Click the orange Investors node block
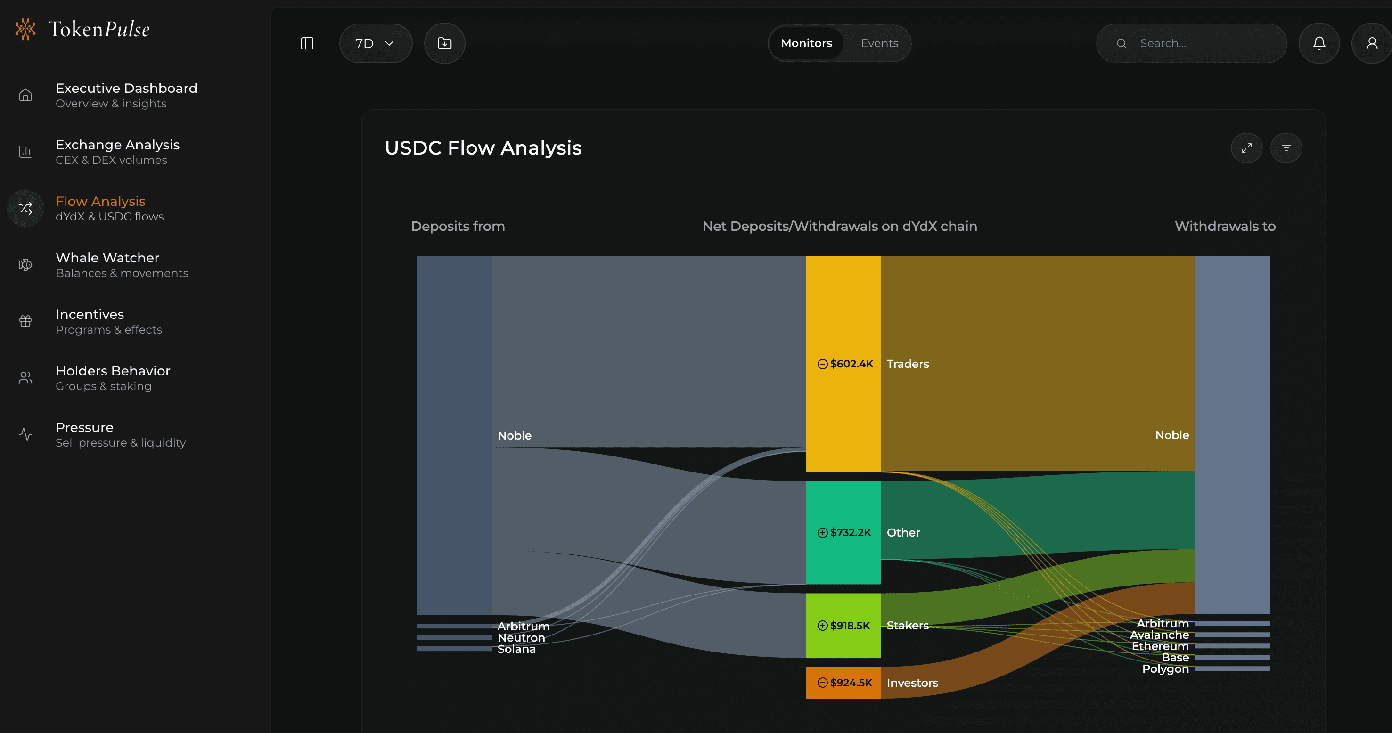The width and height of the screenshot is (1392, 733). [x=843, y=683]
